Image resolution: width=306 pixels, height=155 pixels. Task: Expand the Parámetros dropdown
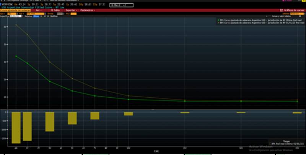click(x=87, y=10)
